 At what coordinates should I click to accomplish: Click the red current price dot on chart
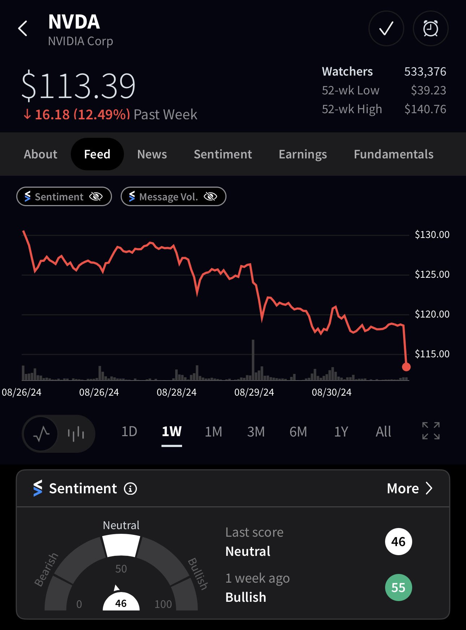point(406,367)
